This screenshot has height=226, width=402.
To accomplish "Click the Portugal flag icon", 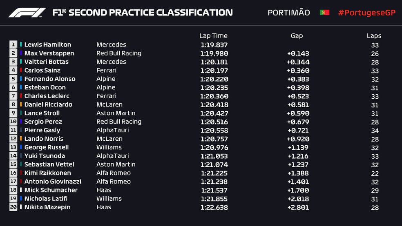I will [324, 13].
